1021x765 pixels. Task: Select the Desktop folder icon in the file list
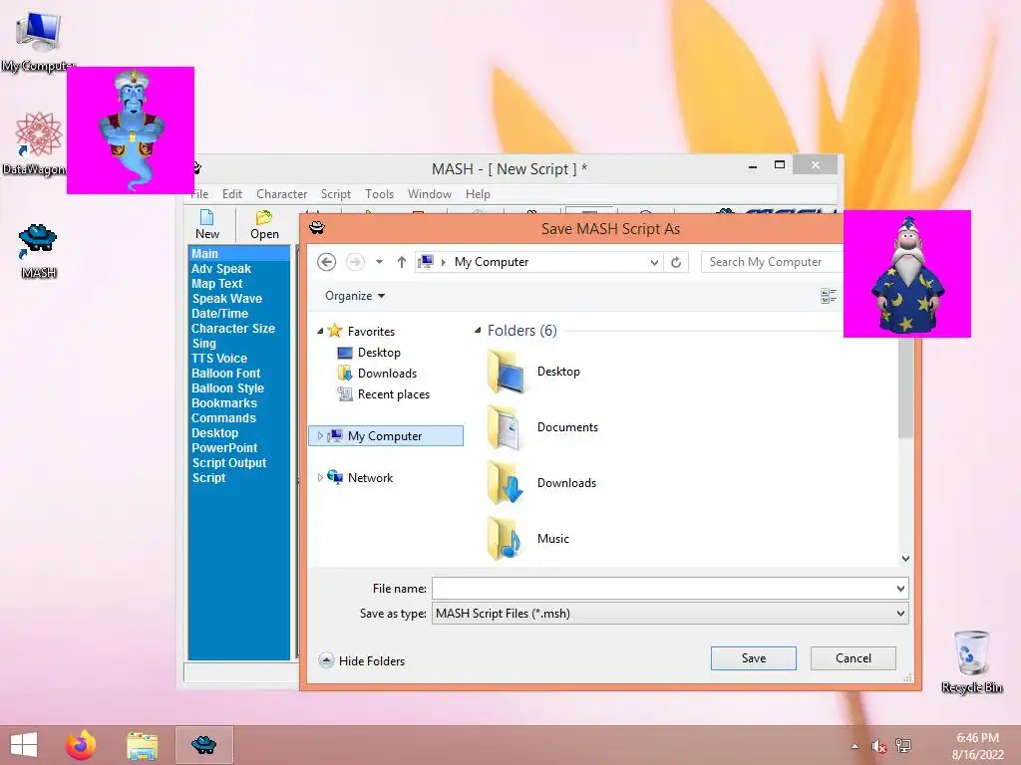pyautogui.click(x=506, y=373)
